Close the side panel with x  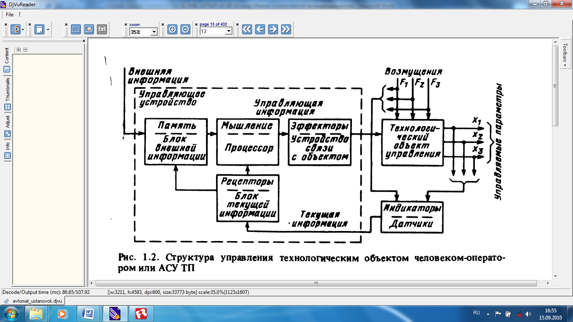pos(84,41)
